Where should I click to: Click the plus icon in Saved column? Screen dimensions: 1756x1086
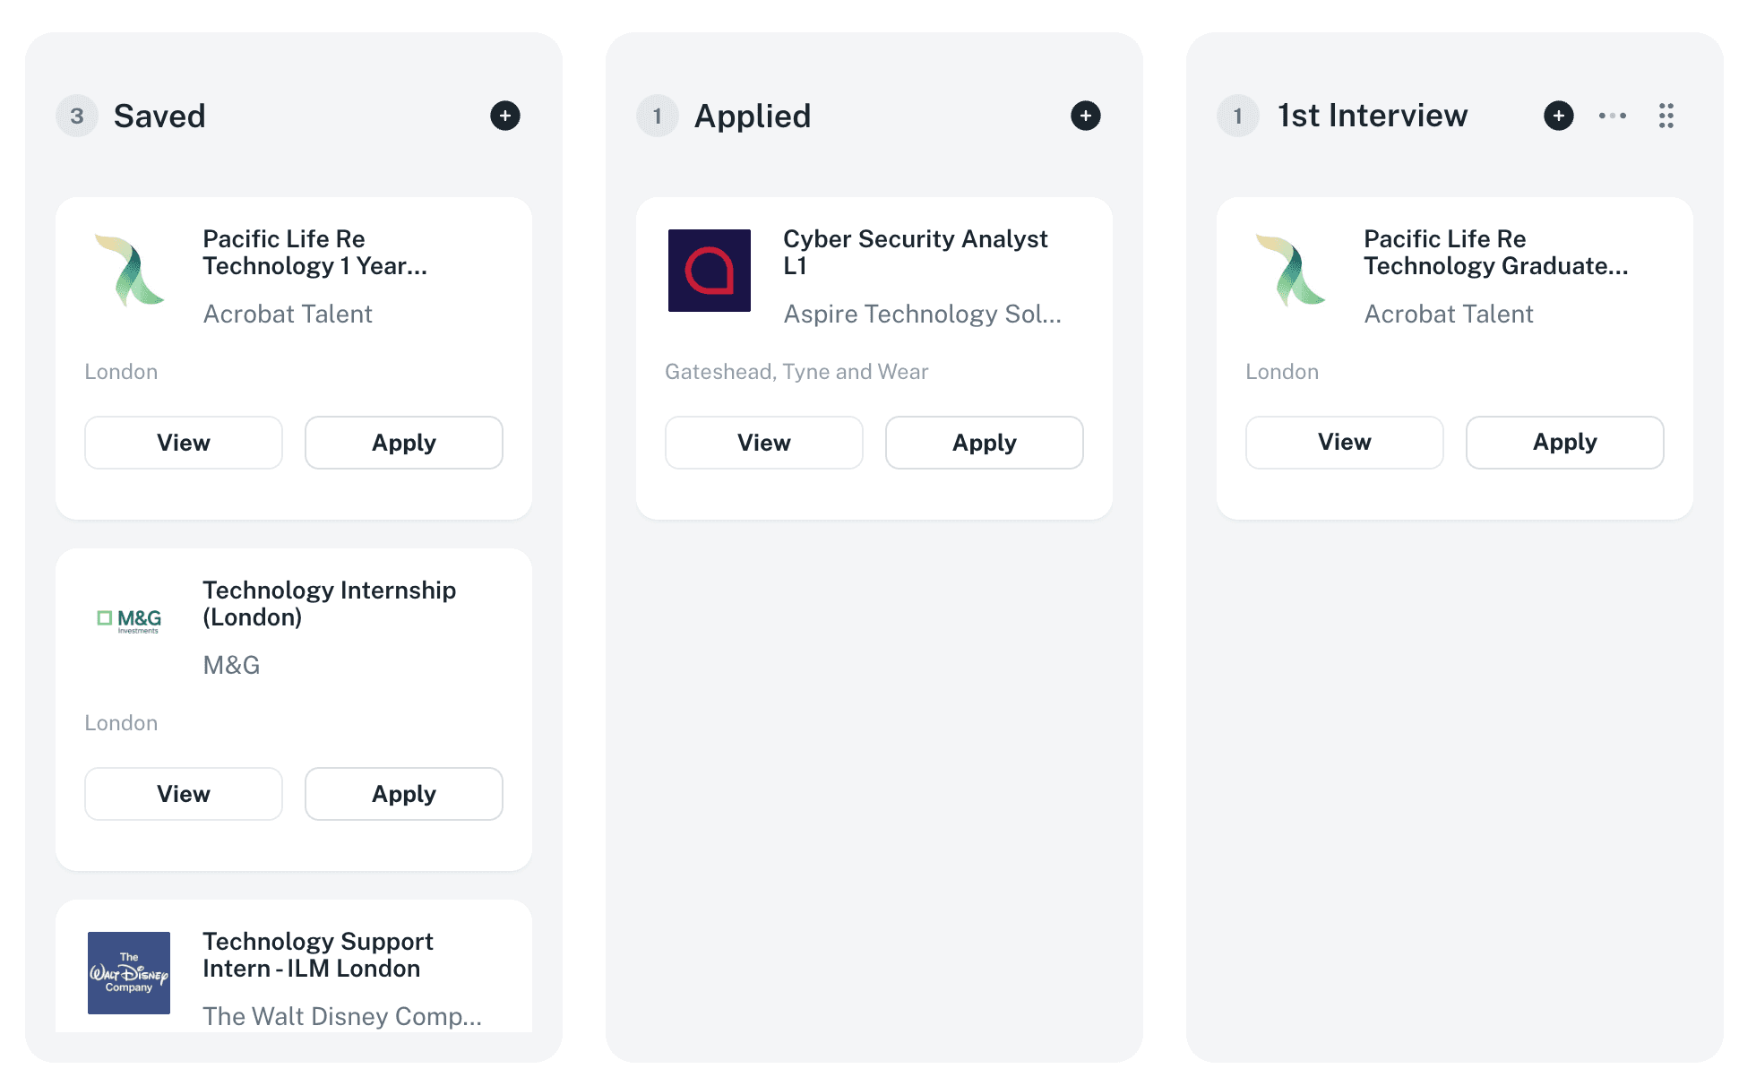tap(505, 116)
